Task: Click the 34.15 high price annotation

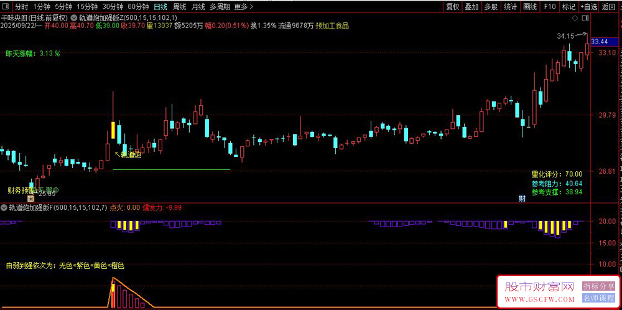Action: point(565,36)
